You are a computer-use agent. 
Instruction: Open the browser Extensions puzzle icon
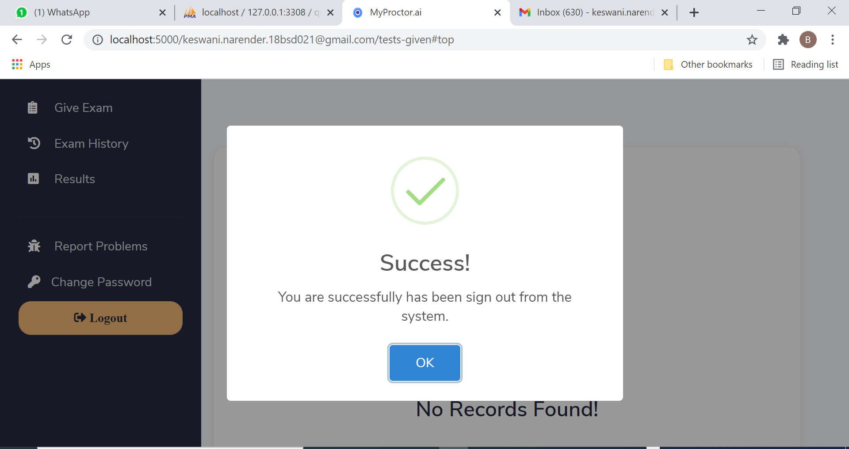tap(783, 40)
